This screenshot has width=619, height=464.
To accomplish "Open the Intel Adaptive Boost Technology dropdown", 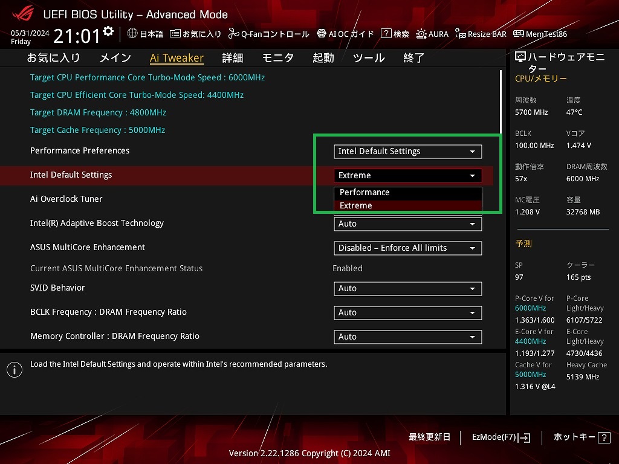I will point(408,224).
